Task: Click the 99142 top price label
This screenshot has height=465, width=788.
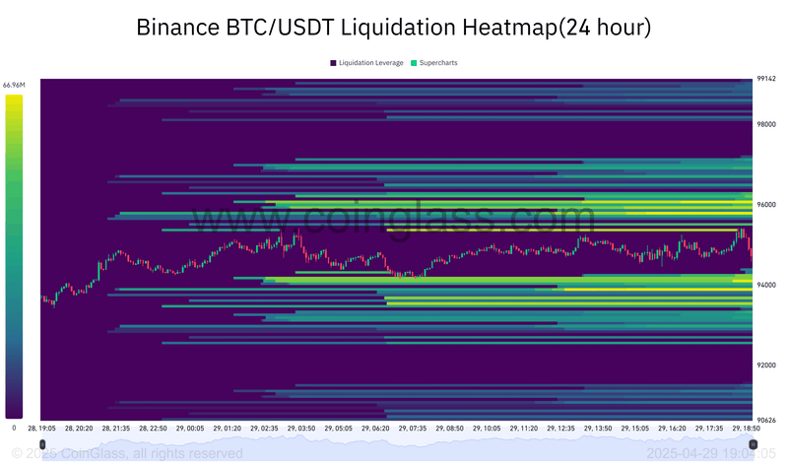Action: [766, 79]
